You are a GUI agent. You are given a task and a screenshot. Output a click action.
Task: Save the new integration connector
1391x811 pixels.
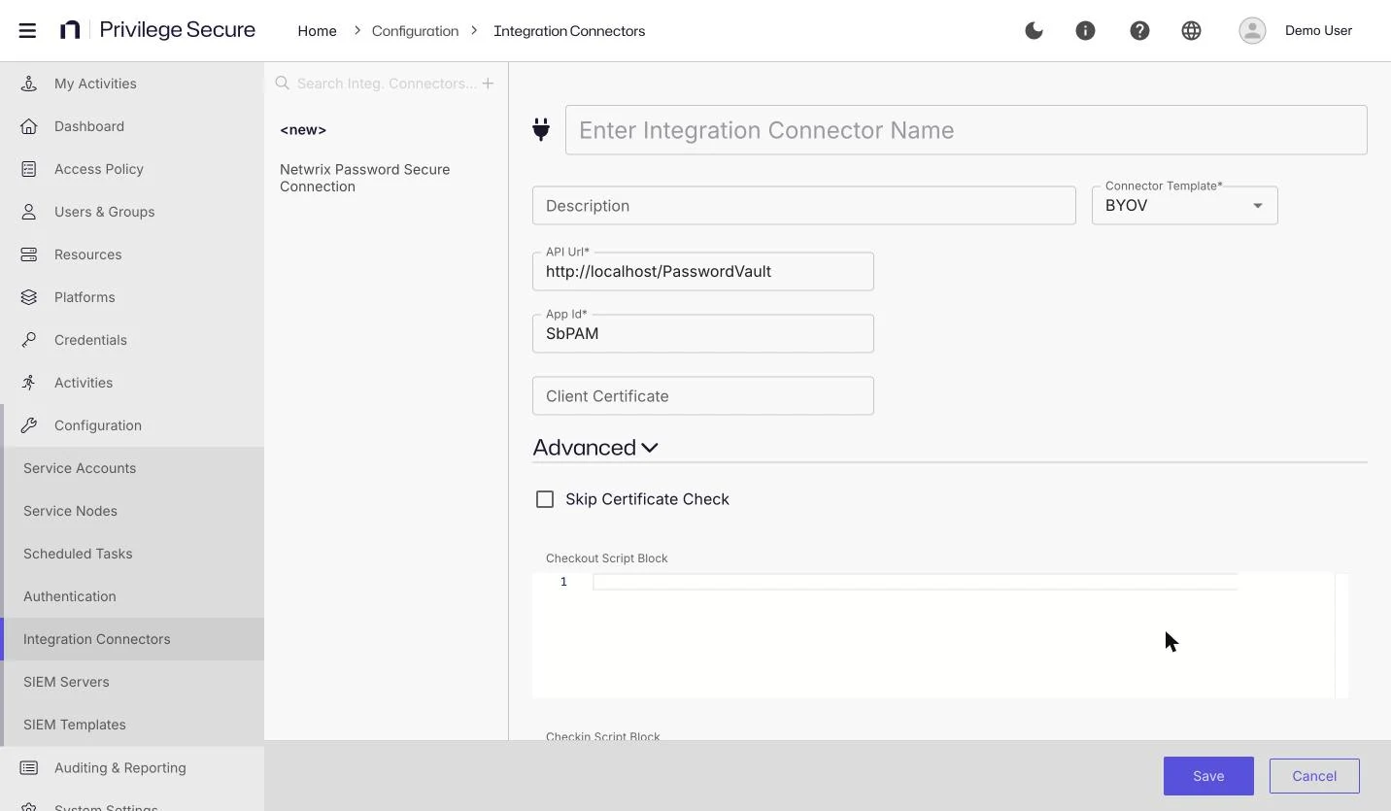(x=1208, y=776)
